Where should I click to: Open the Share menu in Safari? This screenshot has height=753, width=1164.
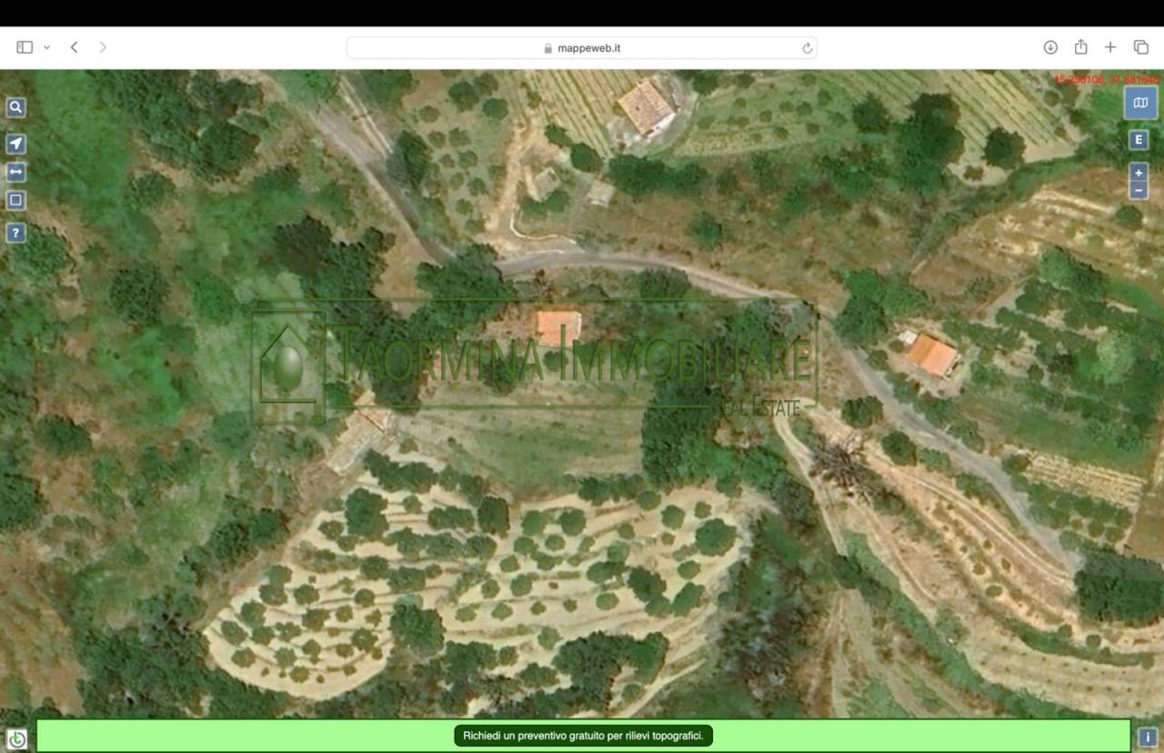1080,46
